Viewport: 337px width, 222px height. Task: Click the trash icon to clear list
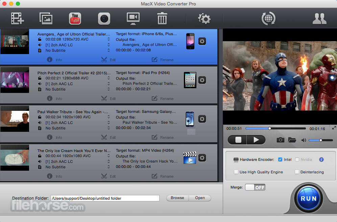click(162, 18)
